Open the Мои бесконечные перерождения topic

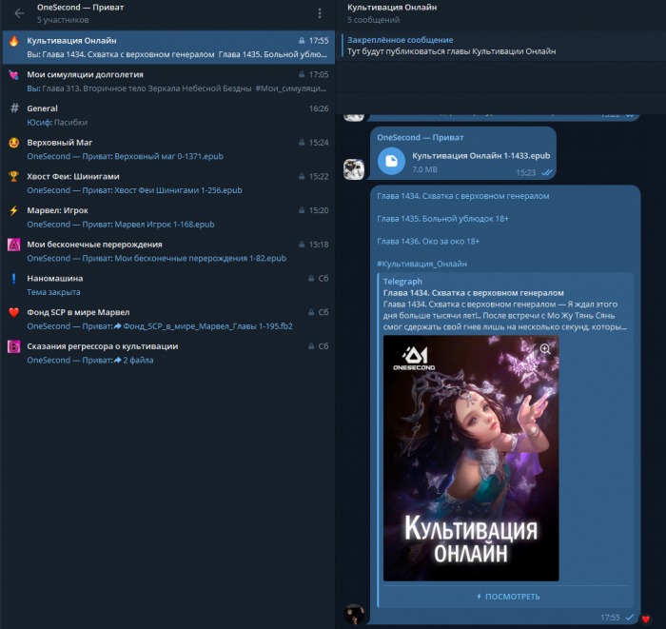168,251
